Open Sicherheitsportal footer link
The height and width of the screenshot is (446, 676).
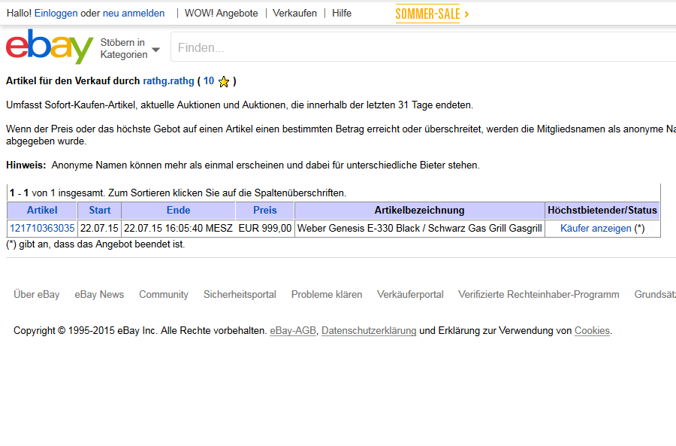point(240,295)
